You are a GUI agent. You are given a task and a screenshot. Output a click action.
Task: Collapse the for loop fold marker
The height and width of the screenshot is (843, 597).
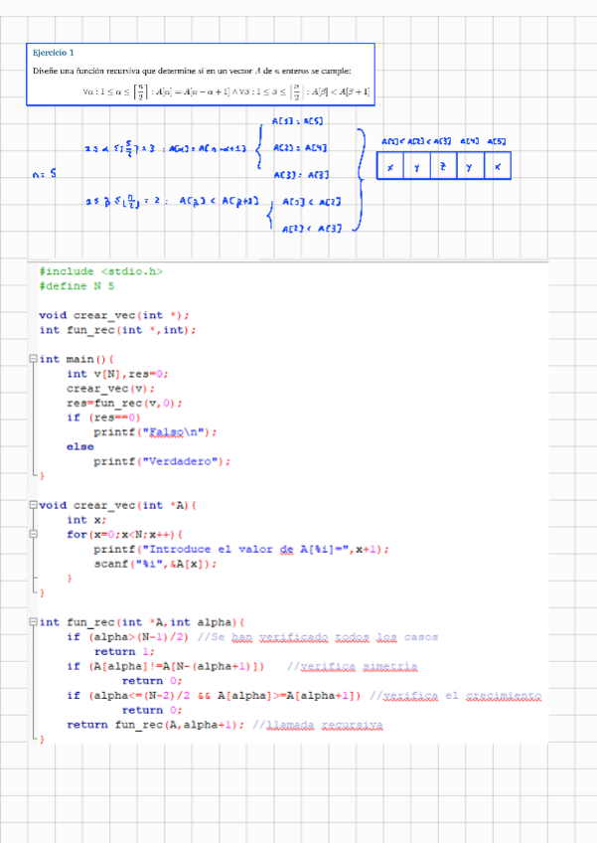point(34,535)
